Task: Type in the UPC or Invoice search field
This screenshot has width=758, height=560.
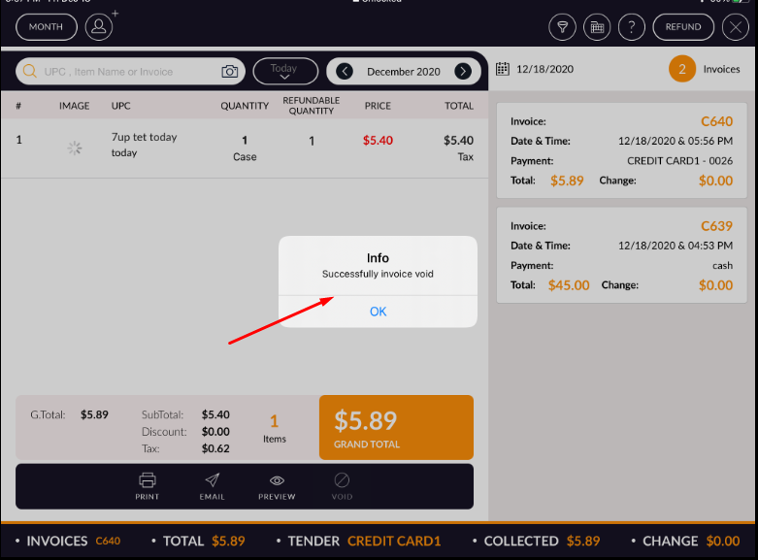Action: point(126,72)
